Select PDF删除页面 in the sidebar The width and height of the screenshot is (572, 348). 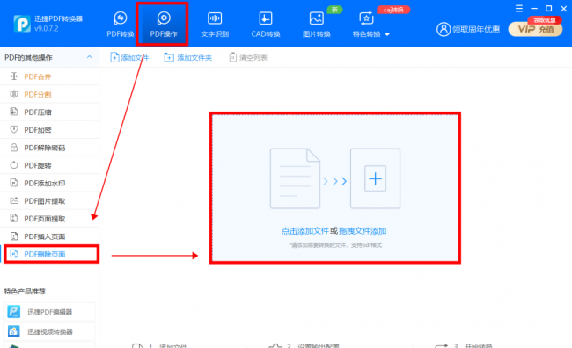click(49, 254)
